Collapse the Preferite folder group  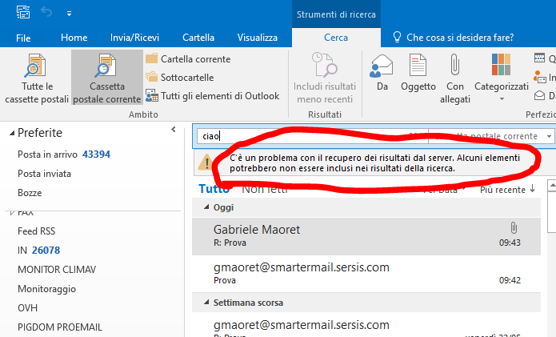pos(174,130)
